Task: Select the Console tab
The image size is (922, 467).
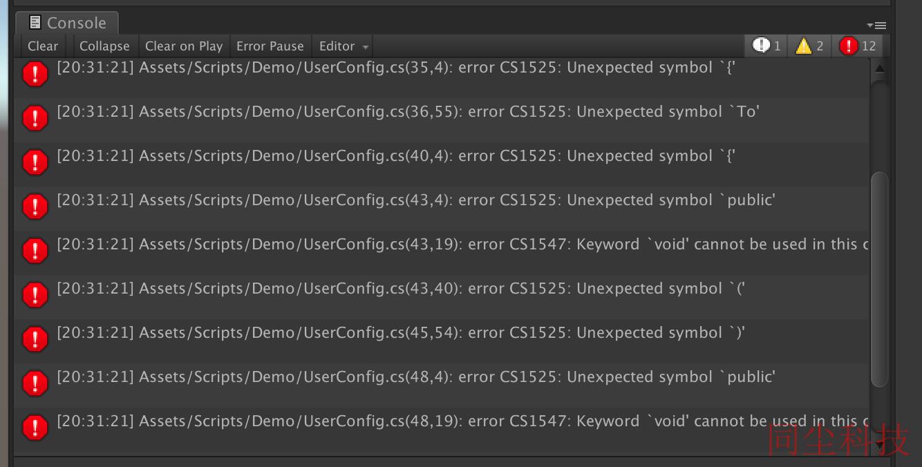Action: [x=67, y=23]
